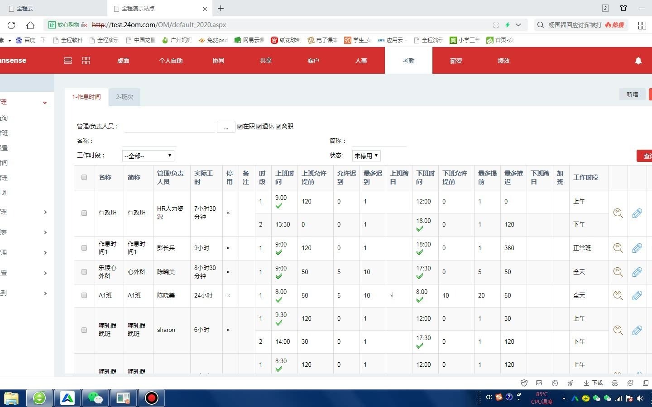The width and height of the screenshot is (652, 407).
Task: Close the 全程演示站点 browser tab
Action: tap(205, 9)
